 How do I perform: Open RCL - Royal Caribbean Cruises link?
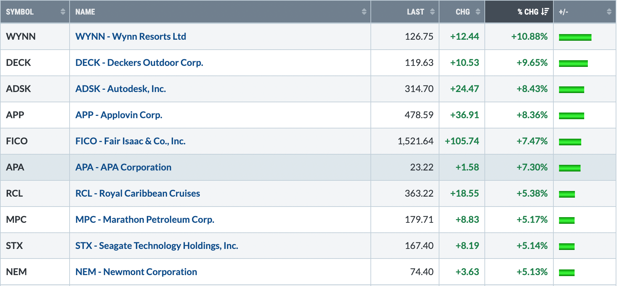tap(138, 193)
